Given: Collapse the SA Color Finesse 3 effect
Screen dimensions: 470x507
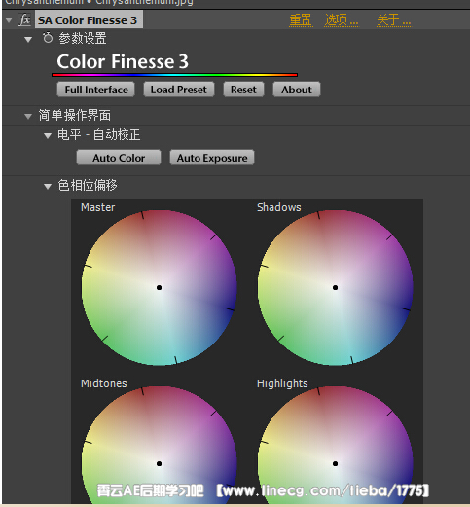Looking at the screenshot, I should click(x=9, y=20).
